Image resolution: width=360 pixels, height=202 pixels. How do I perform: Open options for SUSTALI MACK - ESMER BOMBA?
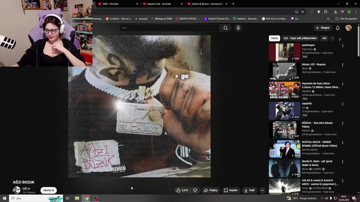343,143
